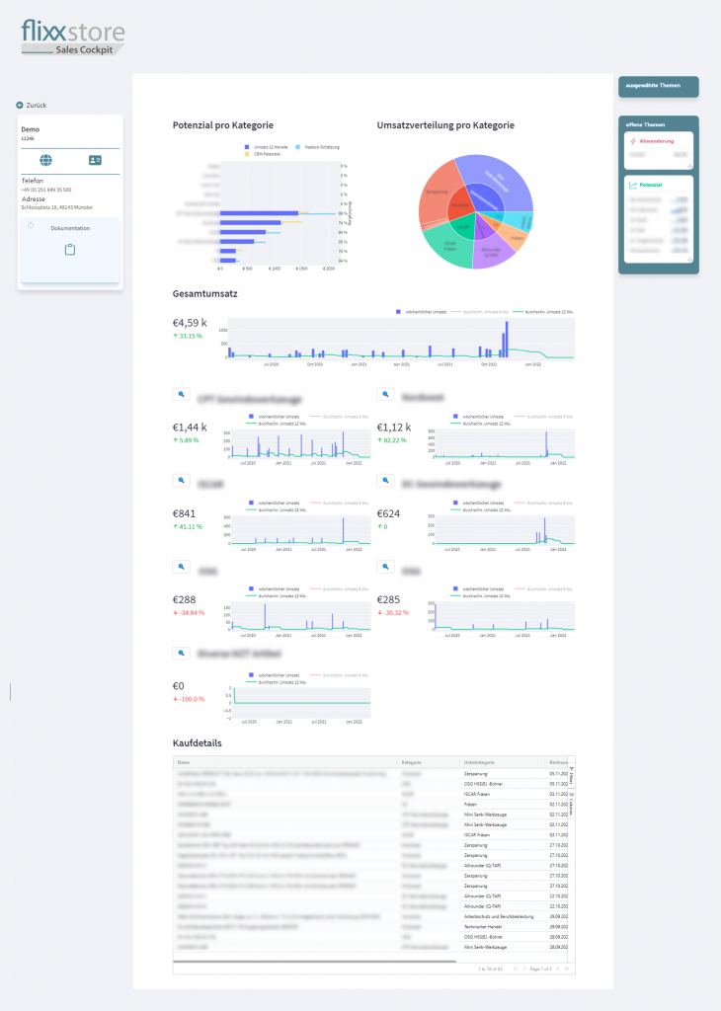Click magnifier icon above €1,12 k chart
The height and width of the screenshot is (1011, 721).
386,395
